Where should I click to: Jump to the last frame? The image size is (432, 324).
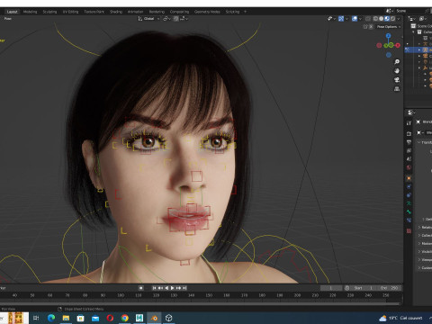[x=184, y=288]
